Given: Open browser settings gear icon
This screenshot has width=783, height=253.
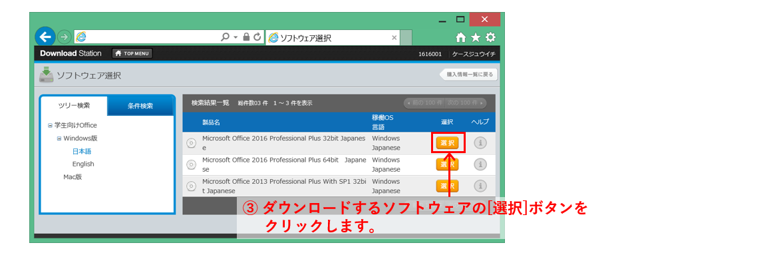Looking at the screenshot, I should point(490,37).
